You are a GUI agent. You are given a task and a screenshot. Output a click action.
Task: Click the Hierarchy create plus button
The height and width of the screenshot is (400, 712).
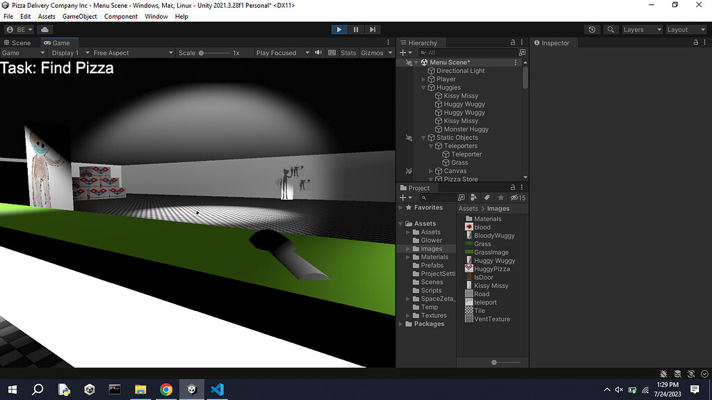pos(405,53)
